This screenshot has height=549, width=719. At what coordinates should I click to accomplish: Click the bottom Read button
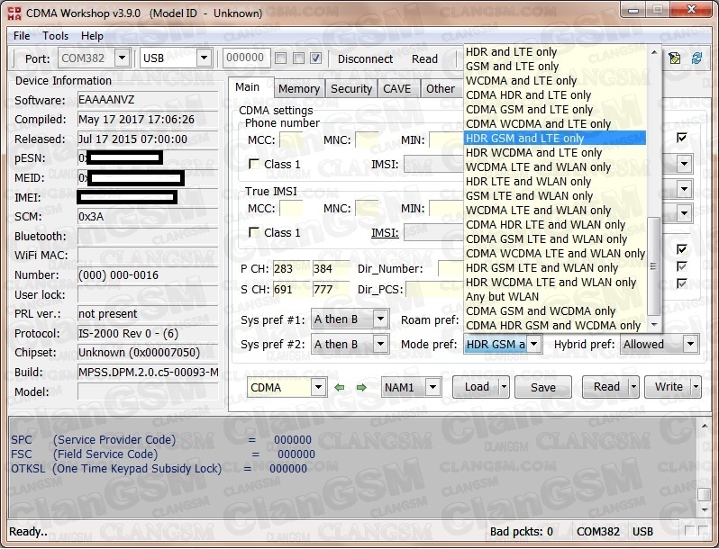point(606,387)
